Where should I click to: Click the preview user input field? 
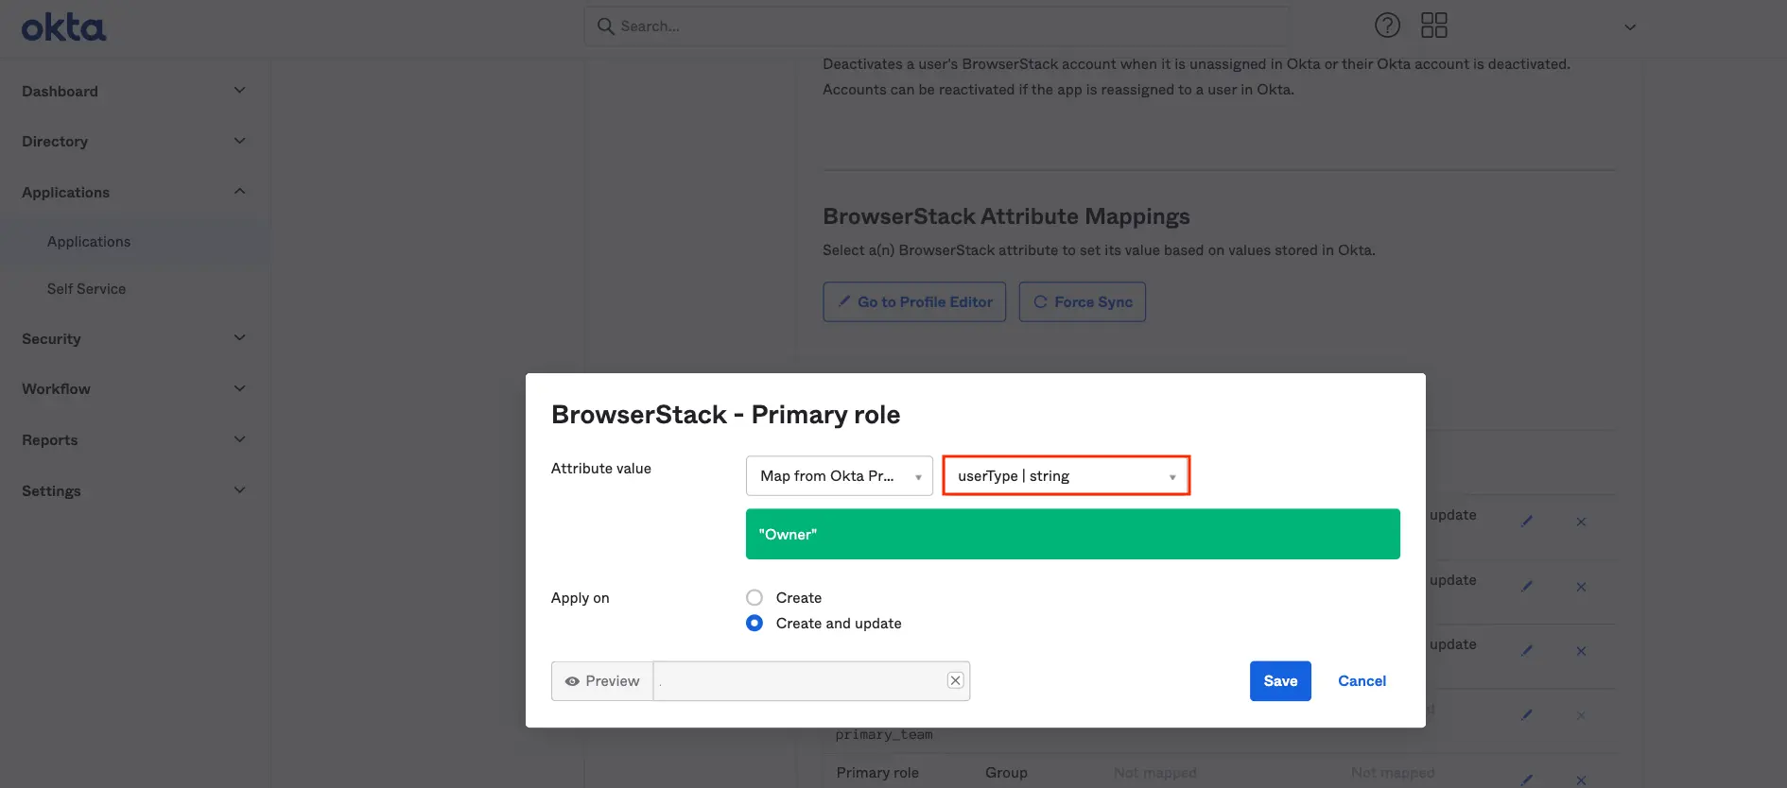coord(799,681)
